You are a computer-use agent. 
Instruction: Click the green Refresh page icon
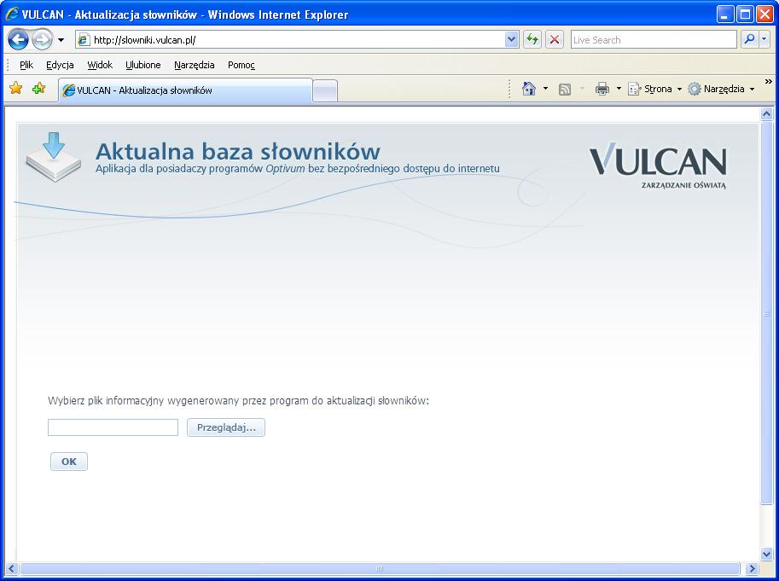click(532, 40)
